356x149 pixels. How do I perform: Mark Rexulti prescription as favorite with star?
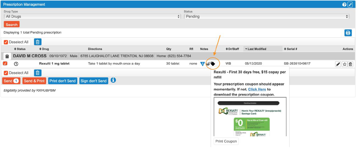[x=345, y=64]
